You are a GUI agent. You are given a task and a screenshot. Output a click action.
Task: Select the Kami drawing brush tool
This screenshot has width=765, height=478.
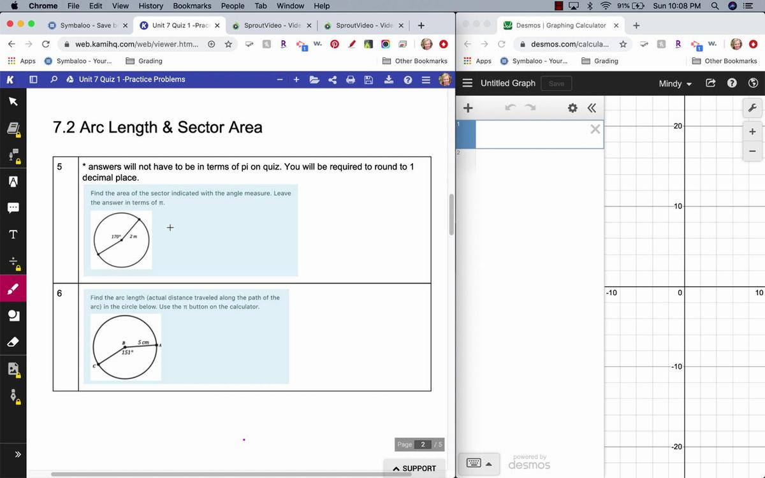(x=13, y=289)
